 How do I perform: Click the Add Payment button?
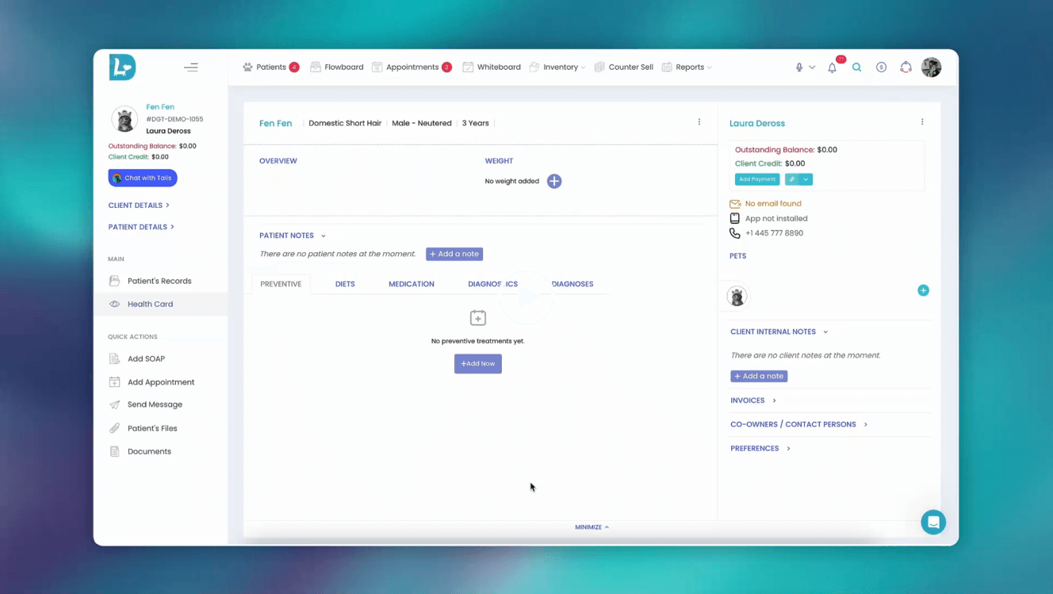[x=756, y=179]
